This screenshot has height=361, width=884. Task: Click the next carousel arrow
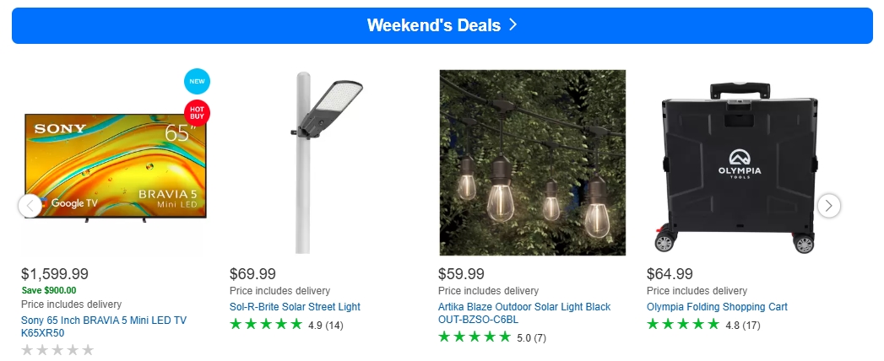pos(829,205)
